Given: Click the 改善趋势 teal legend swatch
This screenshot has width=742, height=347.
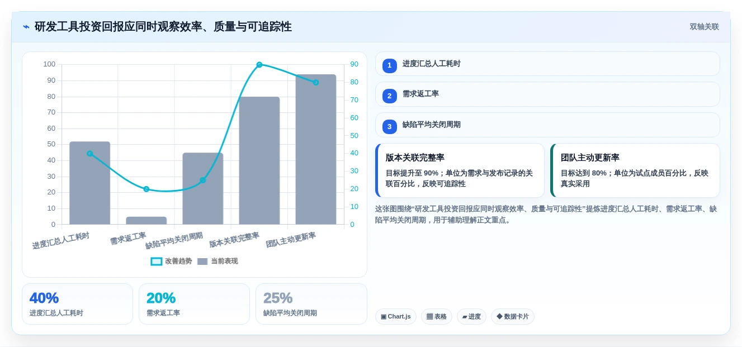Looking at the screenshot, I should pos(157,262).
